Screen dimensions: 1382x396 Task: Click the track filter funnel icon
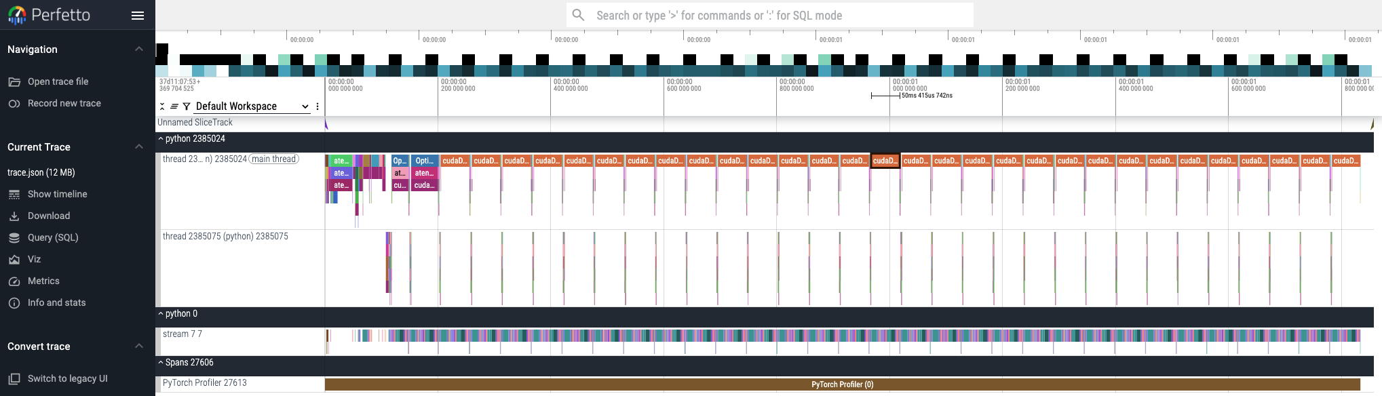pos(187,106)
